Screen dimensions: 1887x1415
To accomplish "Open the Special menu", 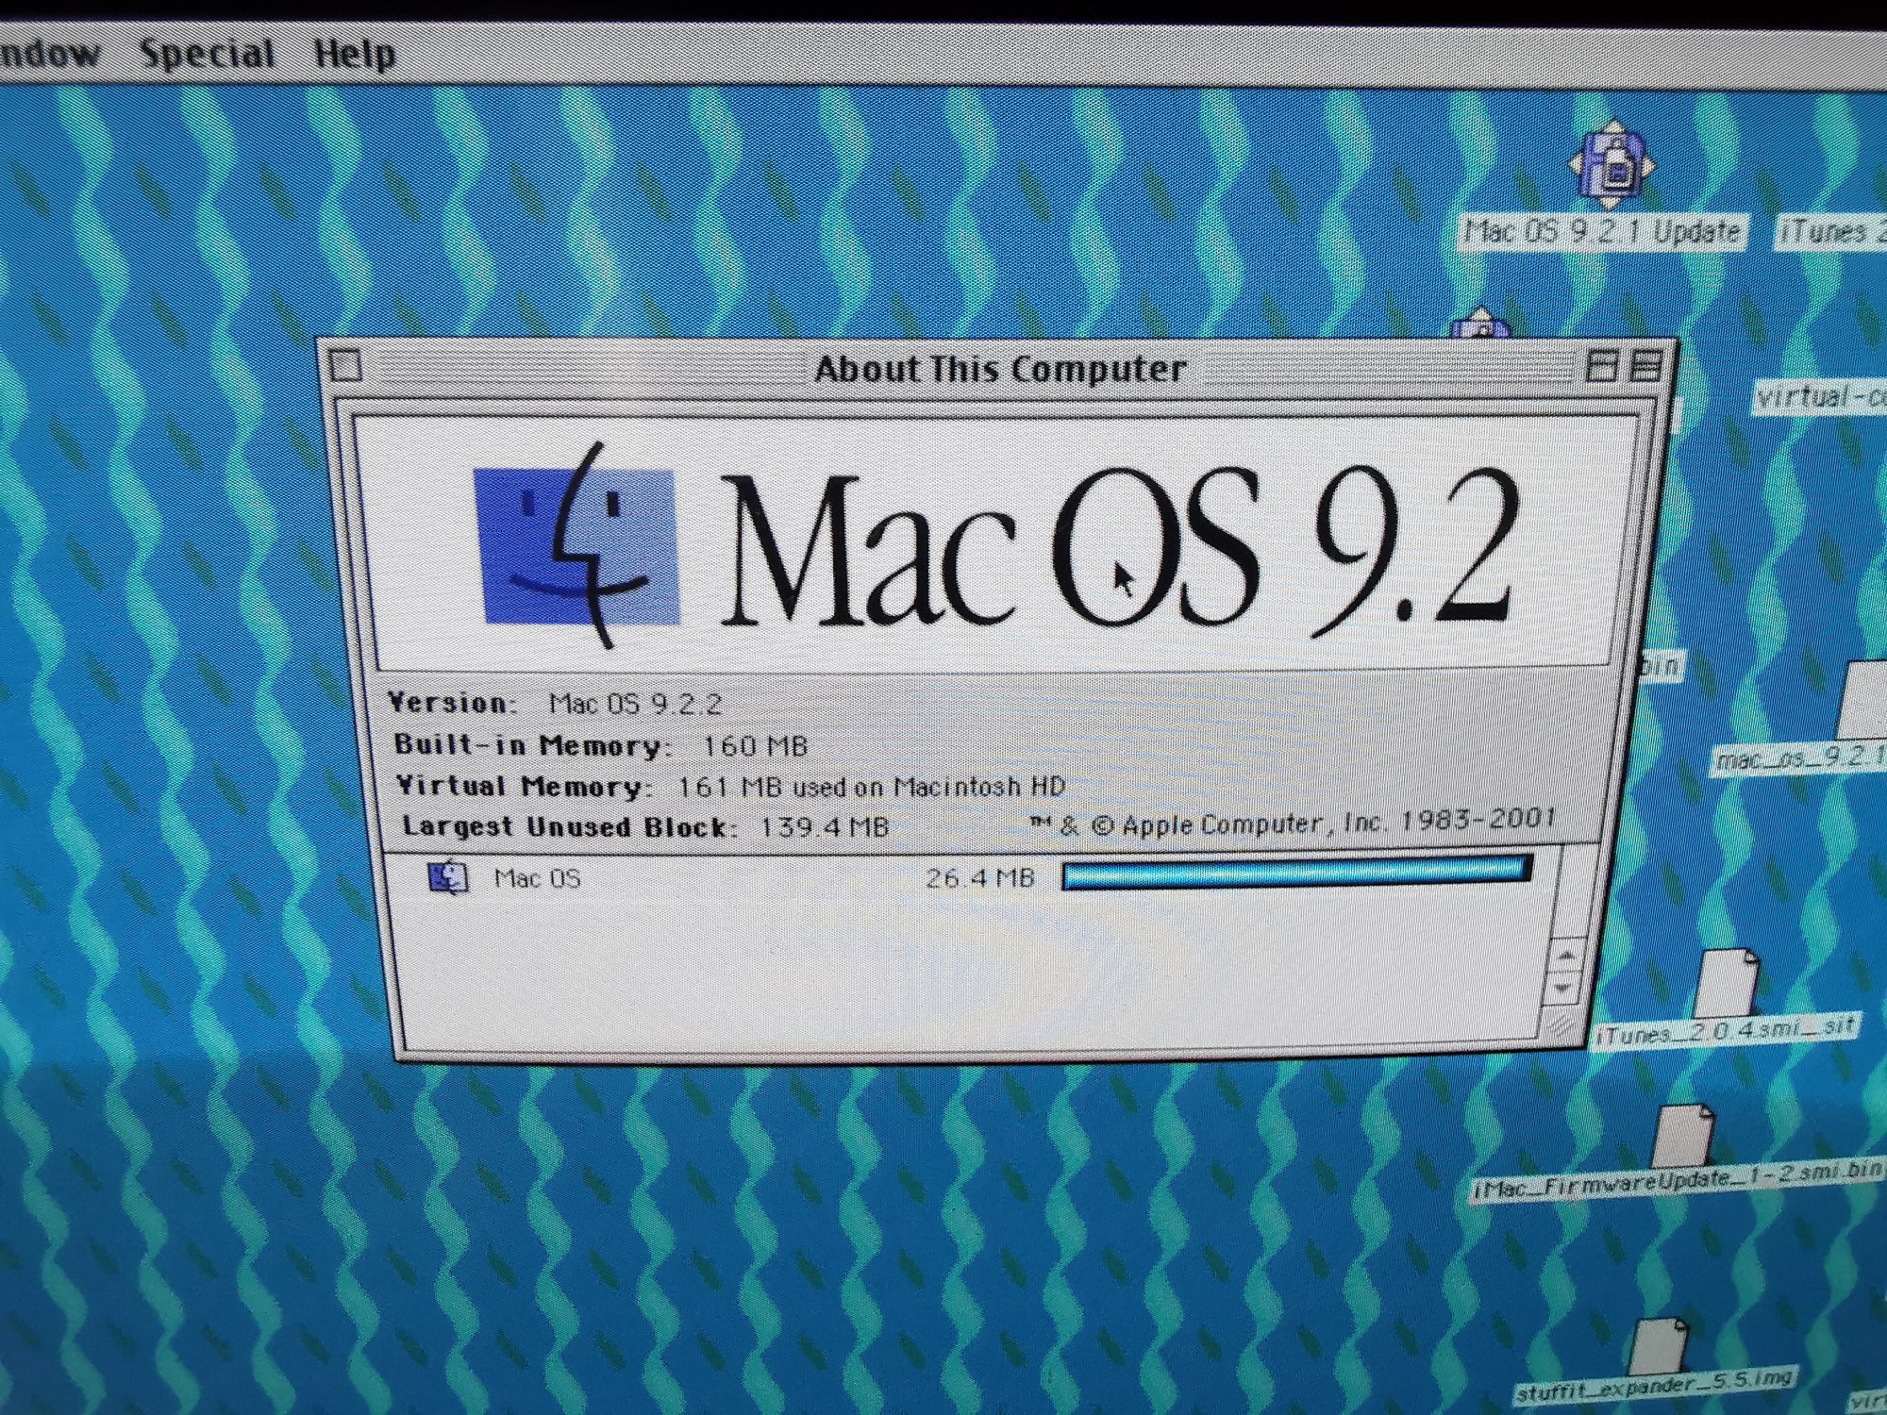I will [208, 53].
